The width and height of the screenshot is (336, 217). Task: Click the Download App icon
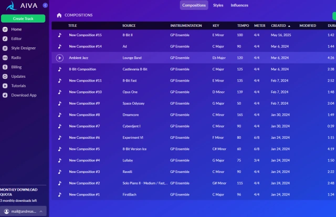tap(5, 95)
